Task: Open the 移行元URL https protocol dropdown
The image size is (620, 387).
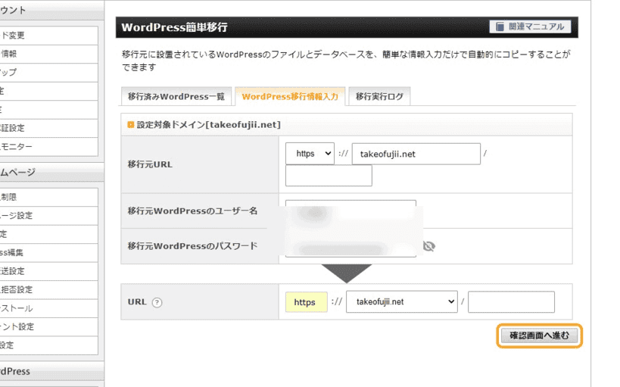Action: point(310,154)
